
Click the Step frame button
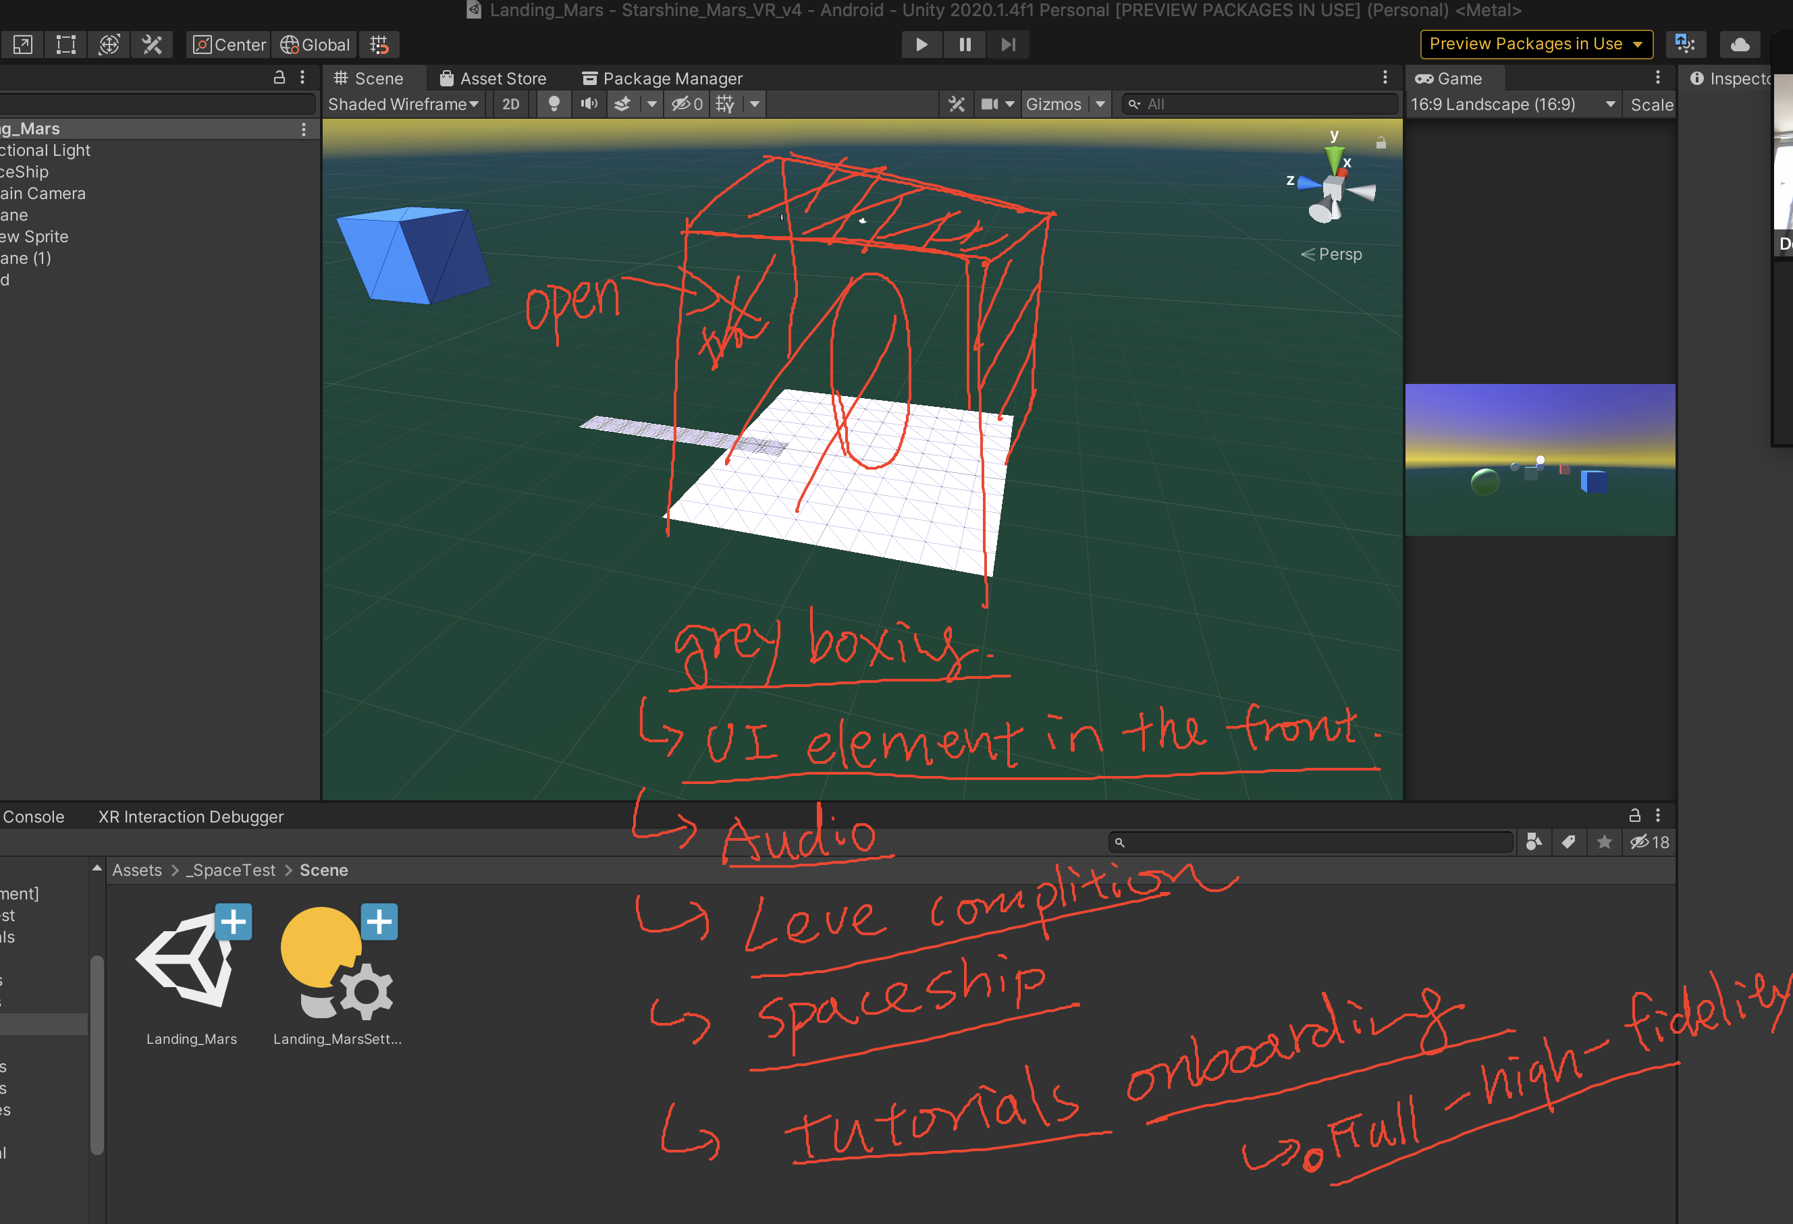coord(1008,45)
